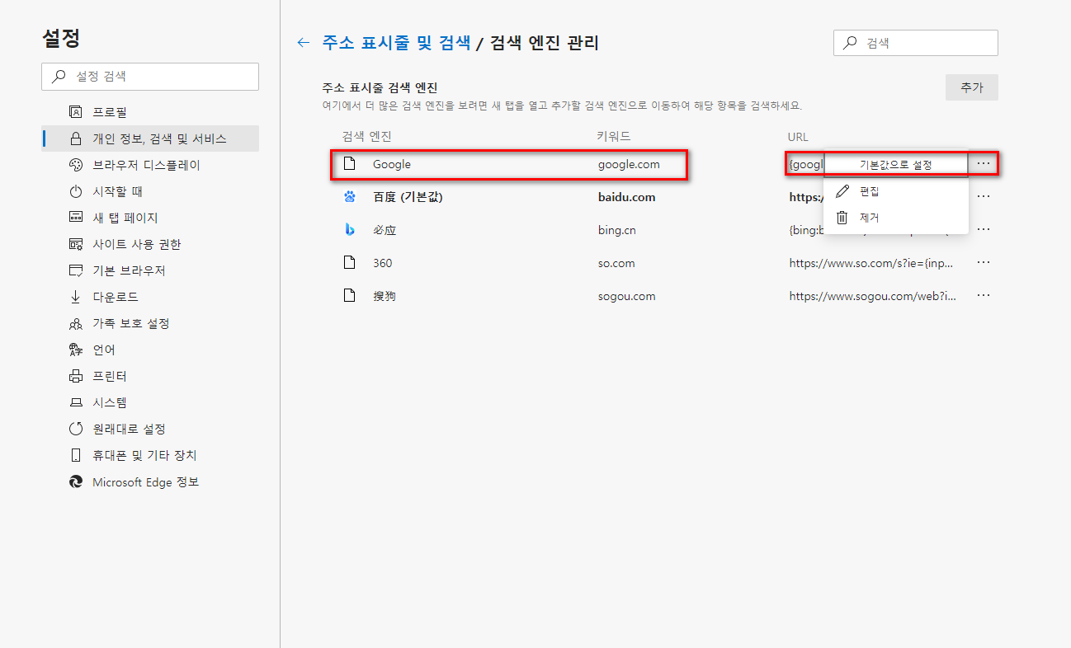Open more options for the 360 row
Viewport: 1071px width, 648px height.
coord(983,262)
